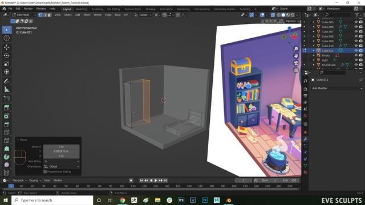
Task: Edit Move Y value field
Action: click(61, 151)
